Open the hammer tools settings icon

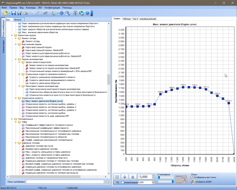(75, 13)
